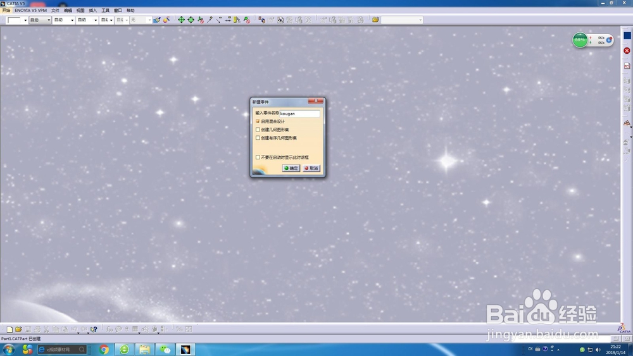Click the What's This help cursor icon
Image resolution: width=633 pixels, height=356 pixels.
[x=94, y=329]
